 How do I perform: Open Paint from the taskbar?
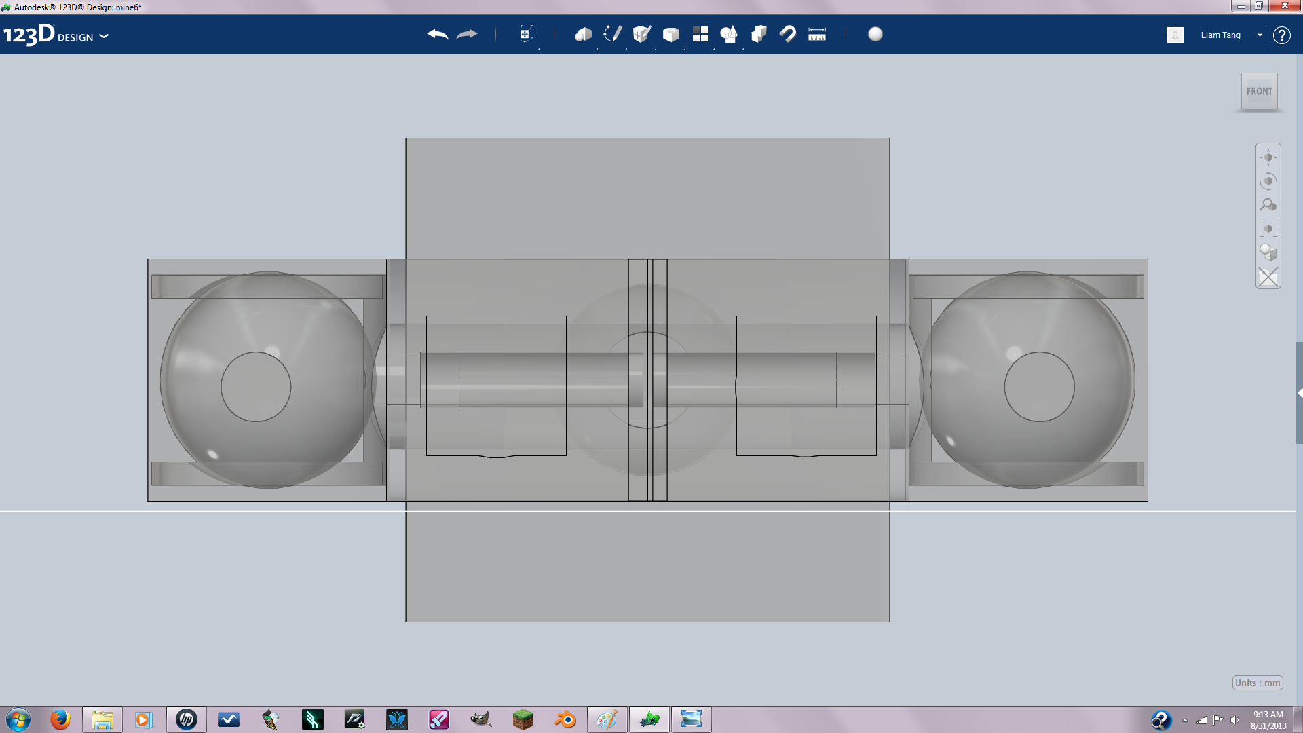click(607, 719)
